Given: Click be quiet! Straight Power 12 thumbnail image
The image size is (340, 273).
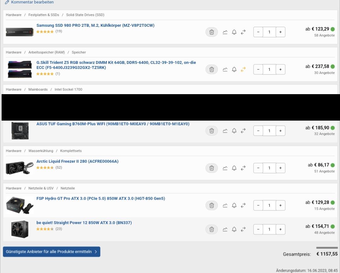Looking at the screenshot, I should (x=20, y=230).
